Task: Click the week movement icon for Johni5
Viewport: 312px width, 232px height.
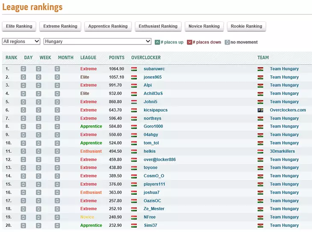Action: (x=38, y=102)
